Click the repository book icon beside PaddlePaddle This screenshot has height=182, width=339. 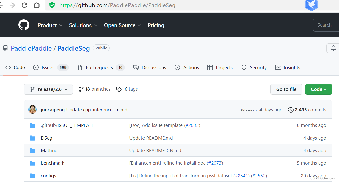coord(5,48)
